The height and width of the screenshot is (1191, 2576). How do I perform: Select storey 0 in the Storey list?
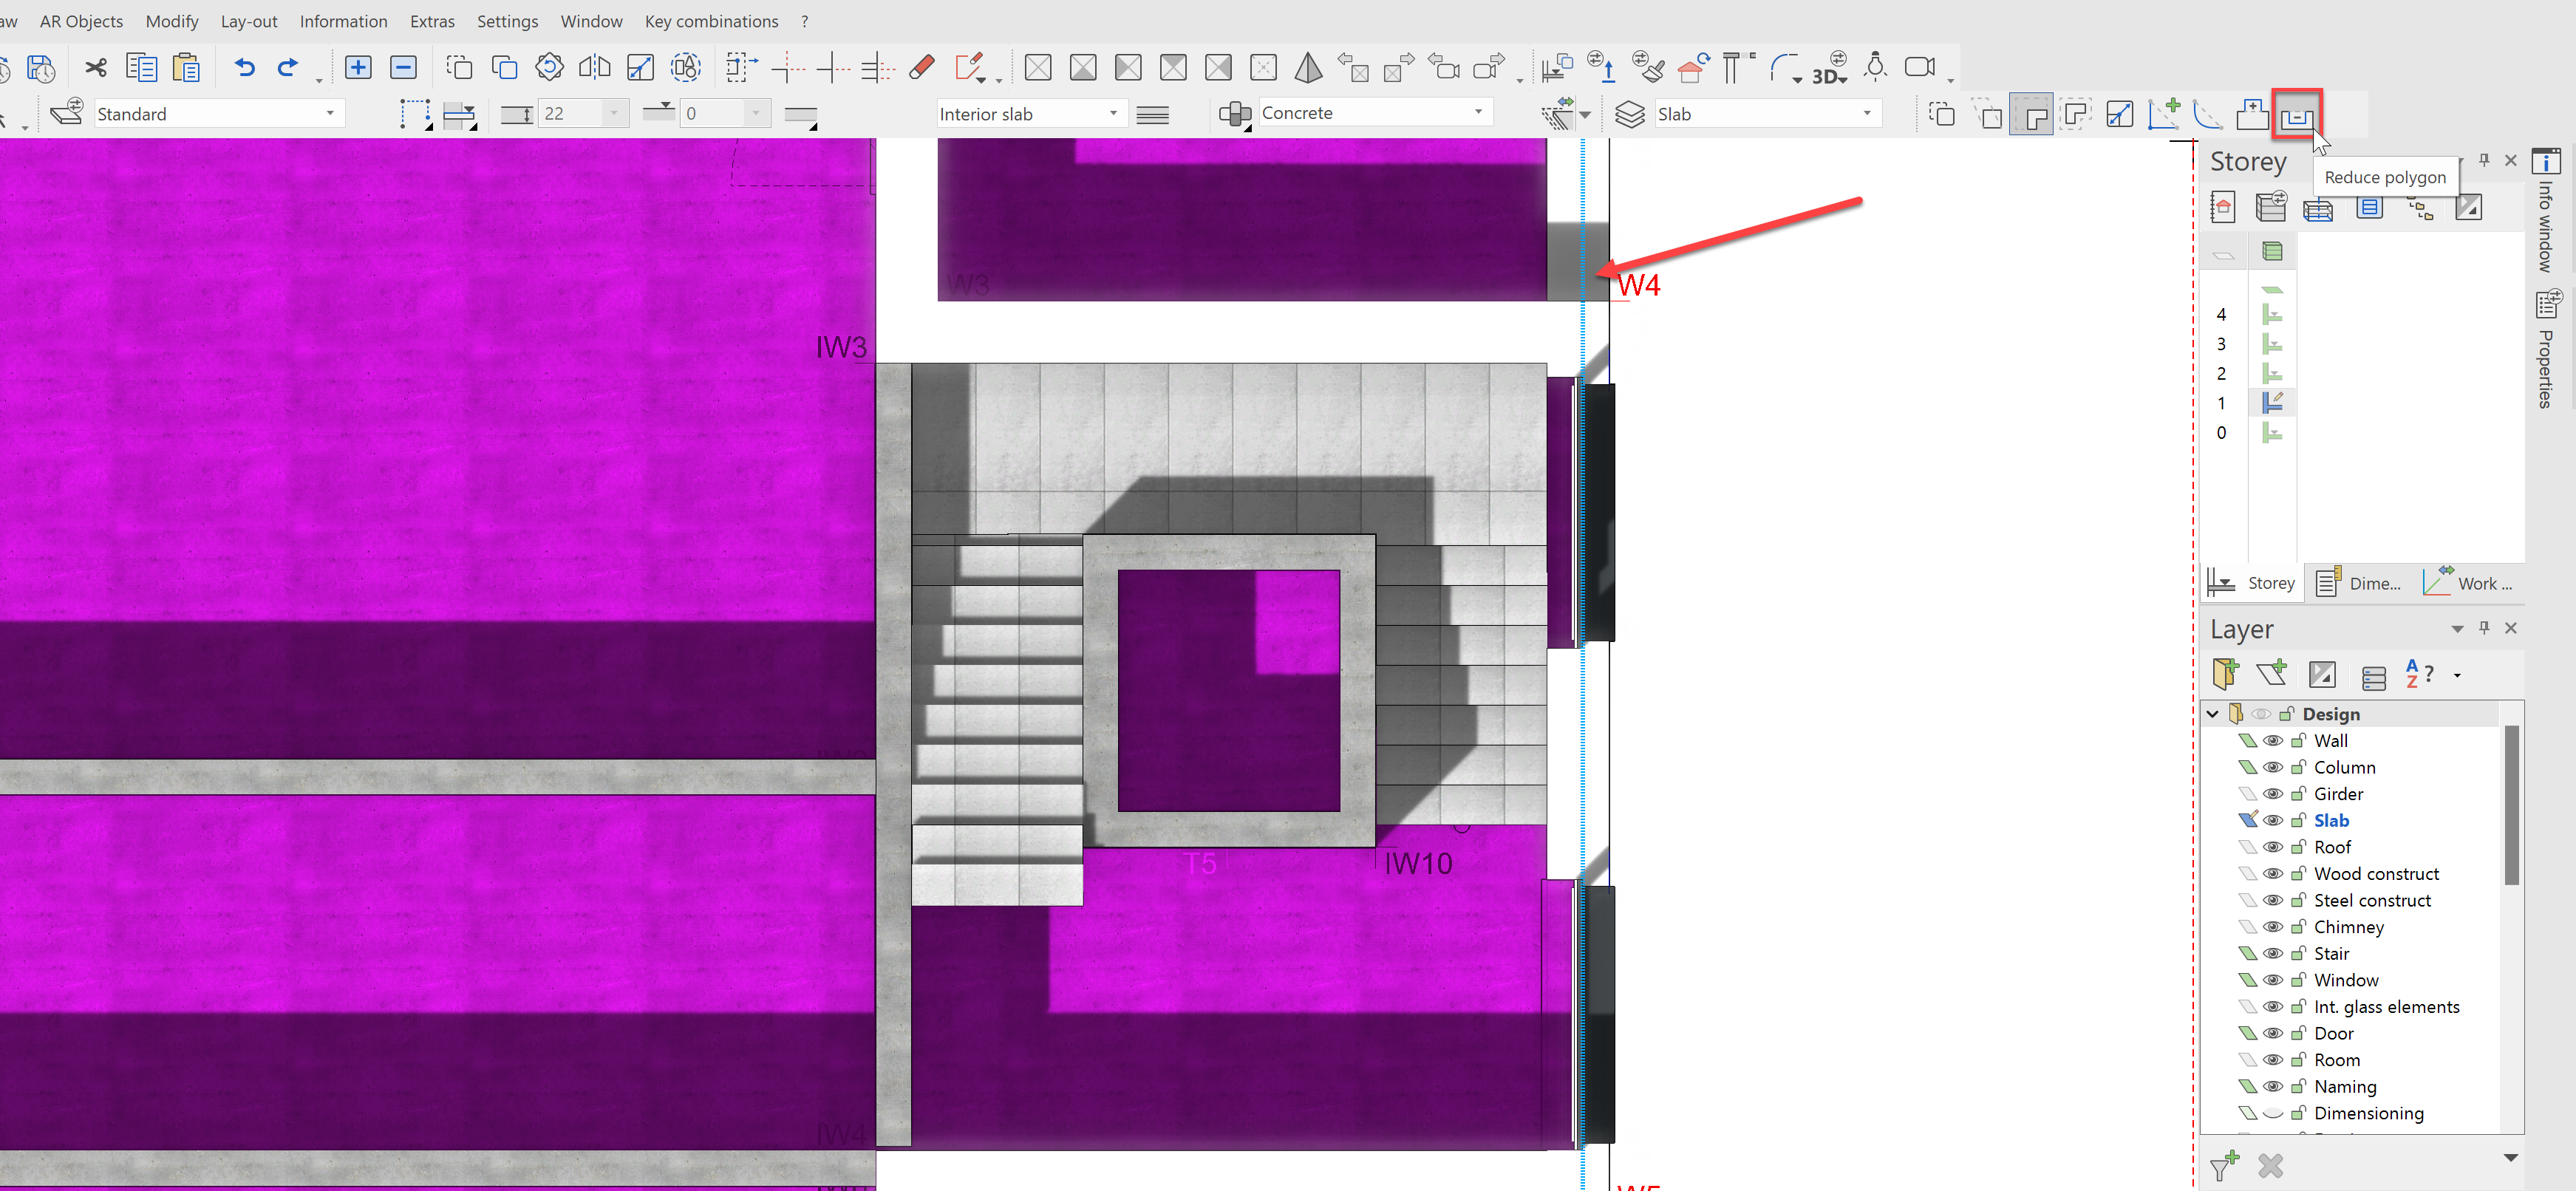coord(2221,433)
